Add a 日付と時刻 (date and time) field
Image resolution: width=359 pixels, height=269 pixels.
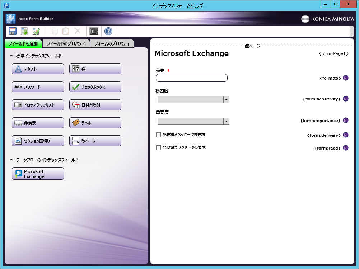(x=95, y=105)
